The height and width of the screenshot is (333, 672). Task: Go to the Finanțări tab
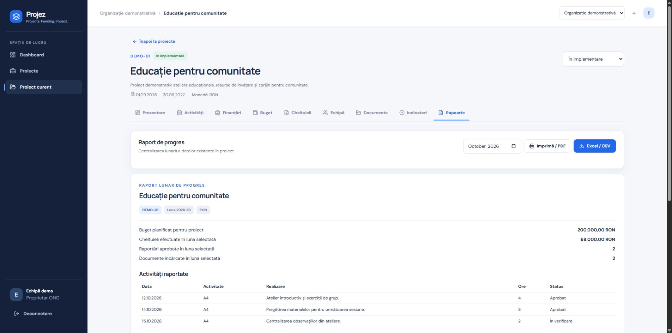(x=228, y=113)
